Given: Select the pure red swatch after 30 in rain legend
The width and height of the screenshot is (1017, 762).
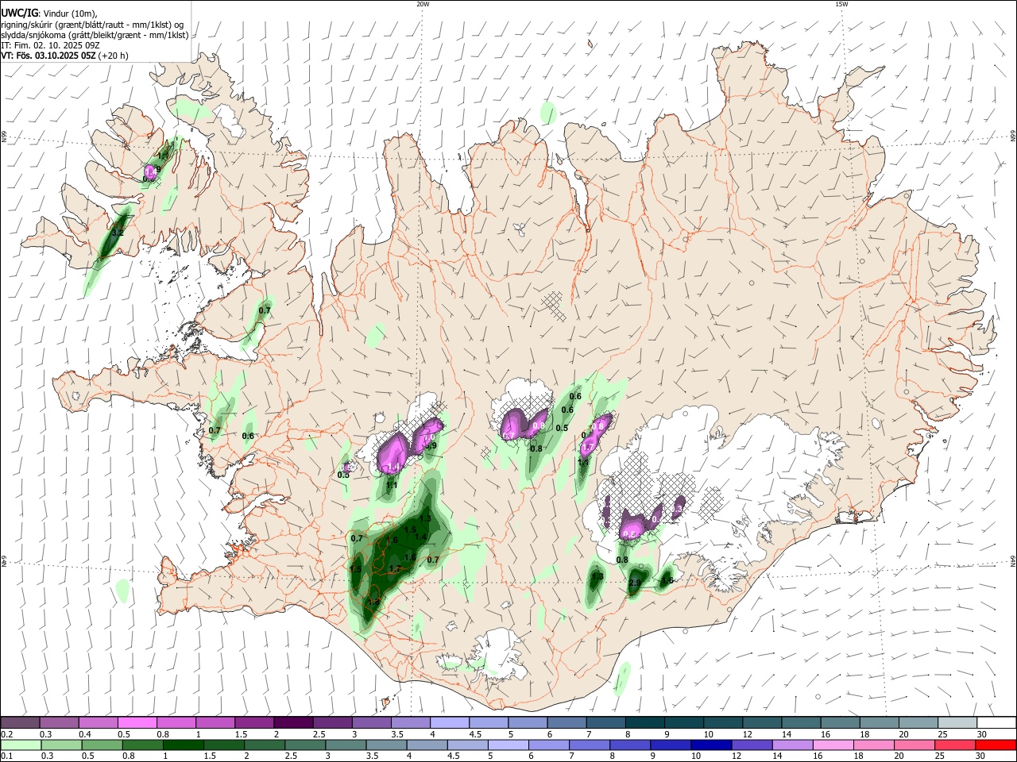Looking at the screenshot, I should 996,745.
